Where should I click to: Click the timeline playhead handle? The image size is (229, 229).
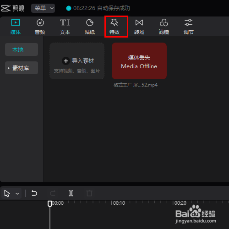pyautogui.click(x=50, y=204)
